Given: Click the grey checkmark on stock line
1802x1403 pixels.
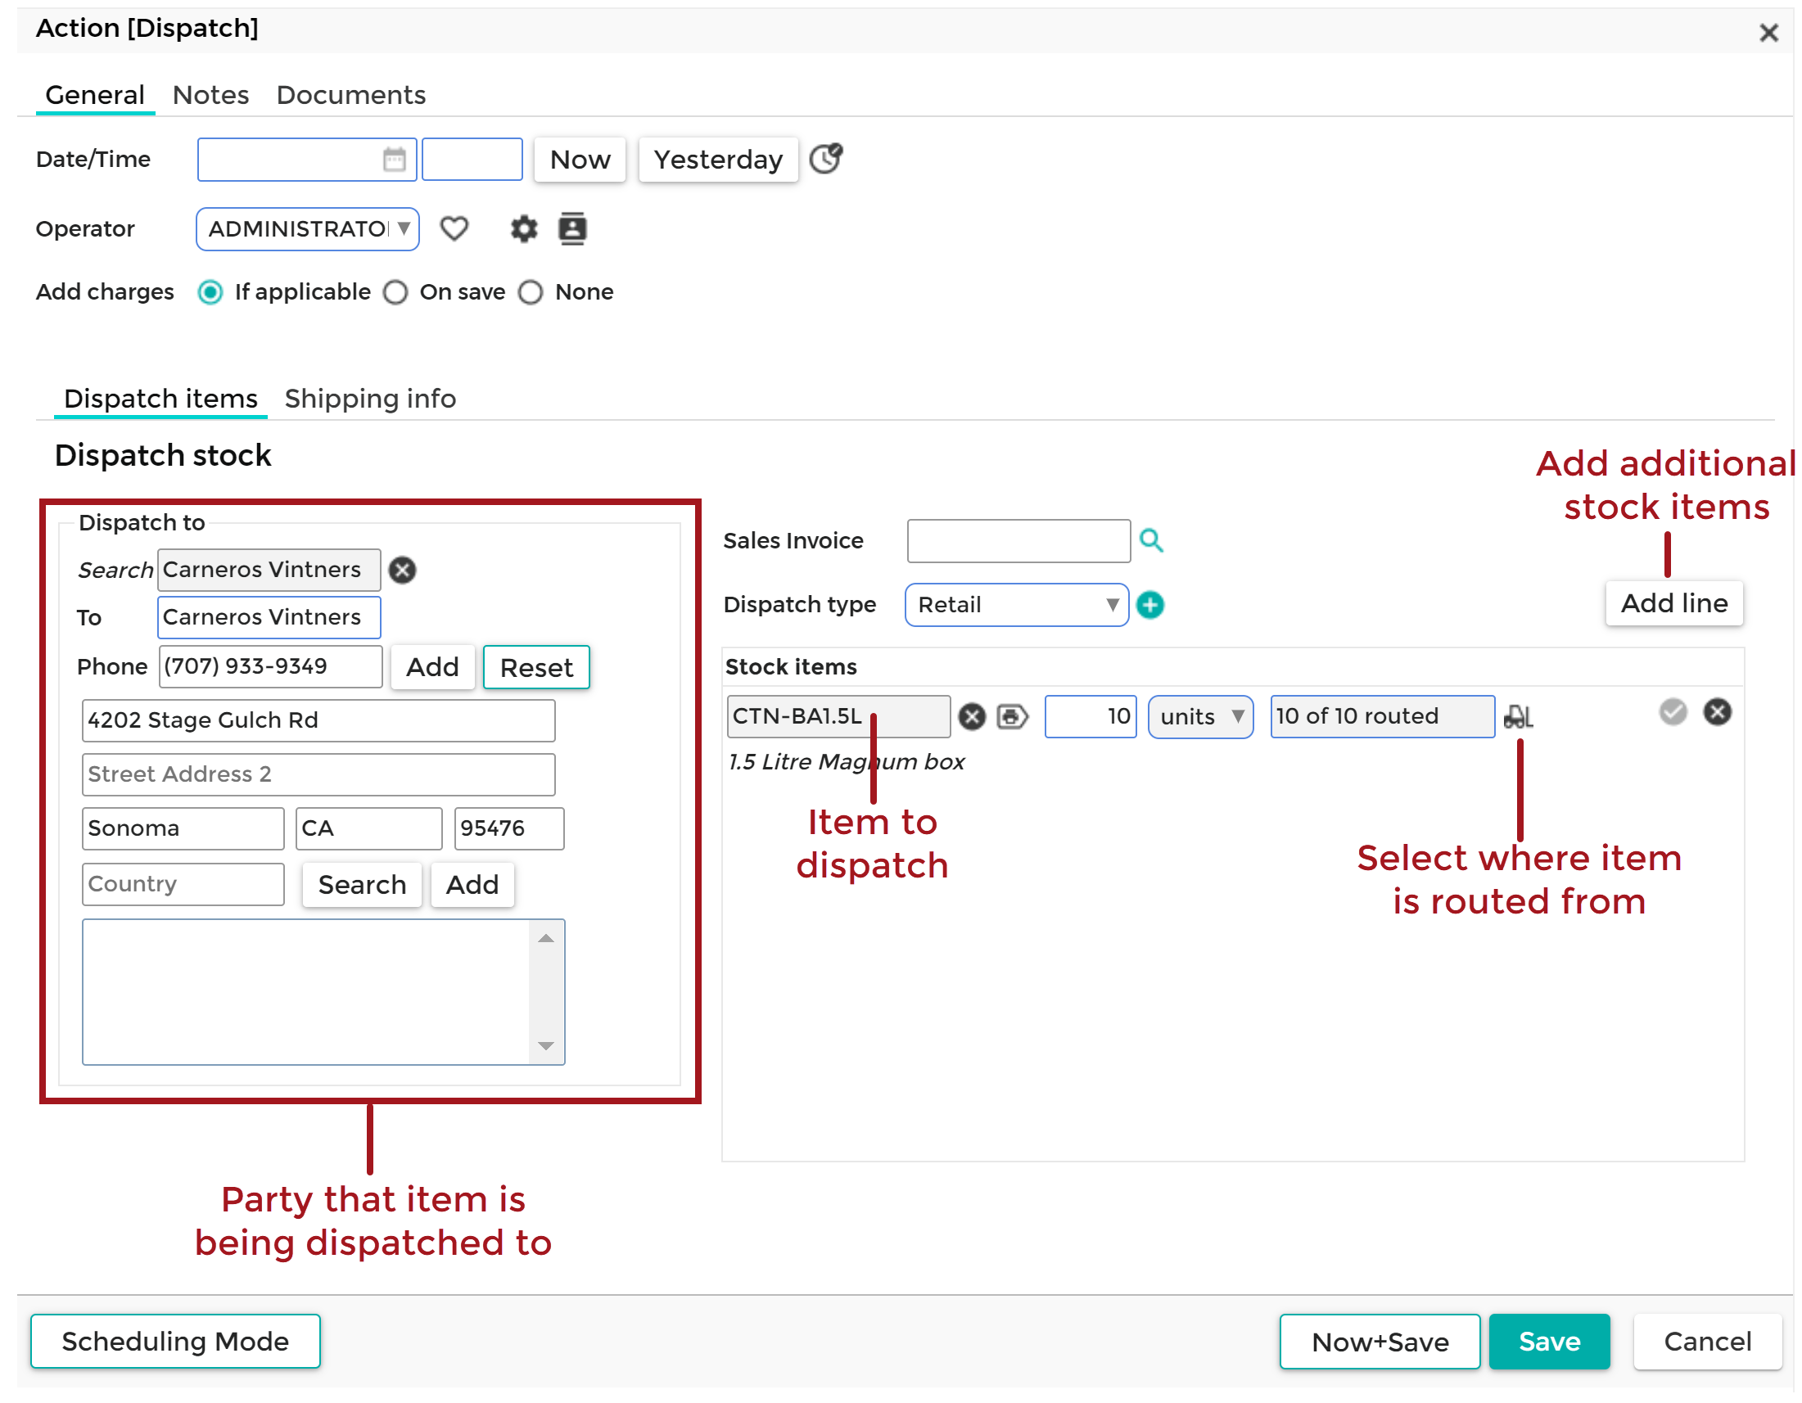Looking at the screenshot, I should click(1674, 713).
